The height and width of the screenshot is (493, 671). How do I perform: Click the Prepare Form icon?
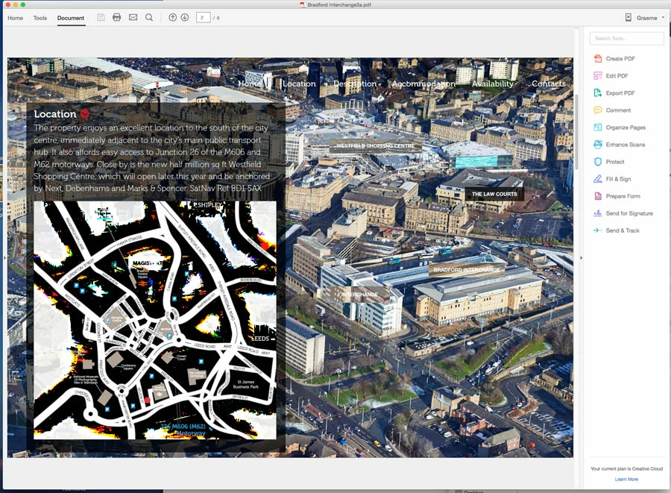pyautogui.click(x=598, y=196)
